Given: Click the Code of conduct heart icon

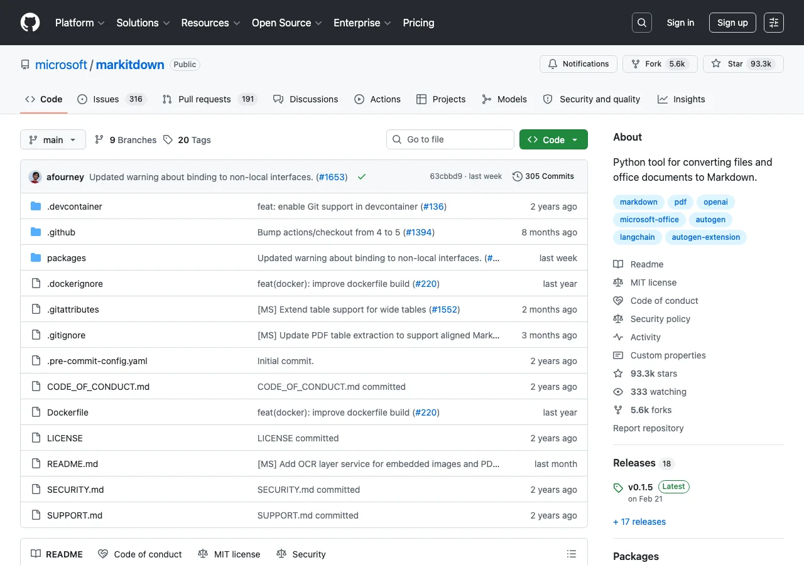Looking at the screenshot, I should (618, 301).
